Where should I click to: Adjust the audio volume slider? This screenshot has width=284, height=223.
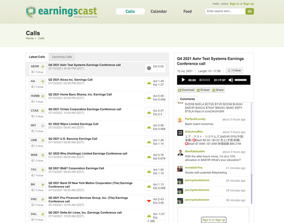(240, 80)
